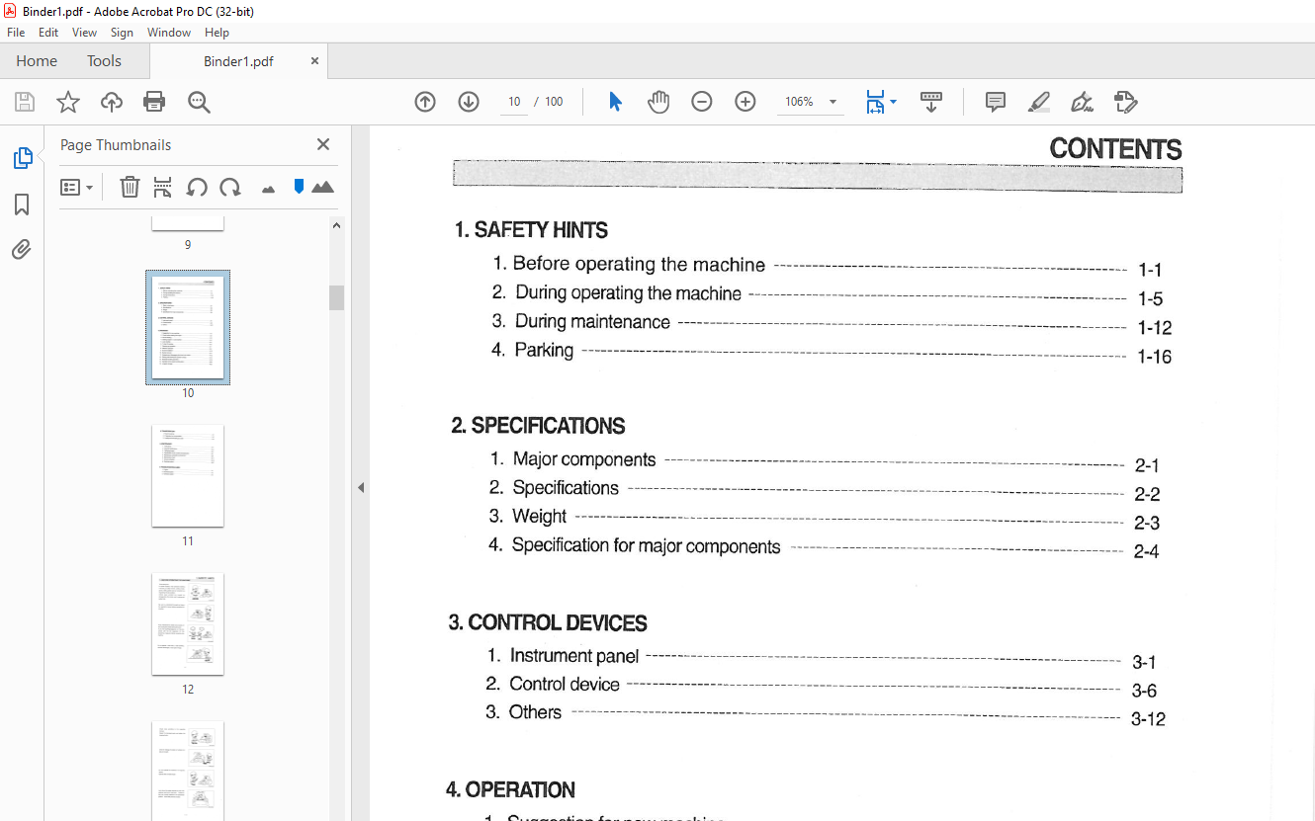Select the Highlight text pen tool
Image resolution: width=1315 pixels, height=821 pixels.
click(1039, 102)
